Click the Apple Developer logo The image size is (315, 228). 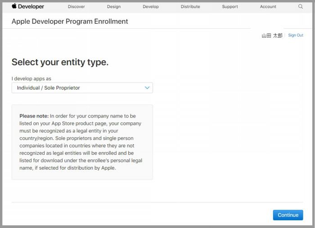[28, 6]
